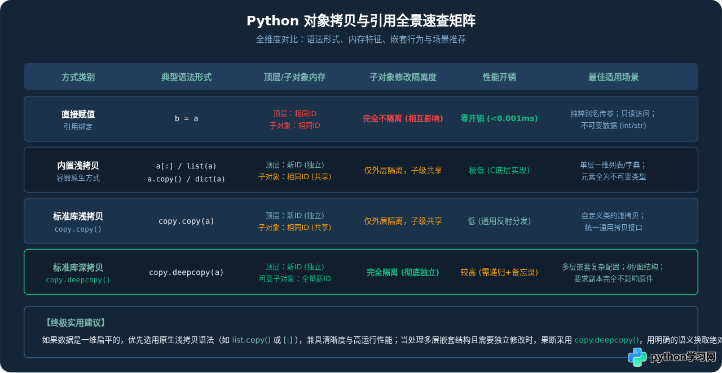Viewport: 722px width, 373px height.
Task: Click the '性能开销' column header
Action: 499,77
